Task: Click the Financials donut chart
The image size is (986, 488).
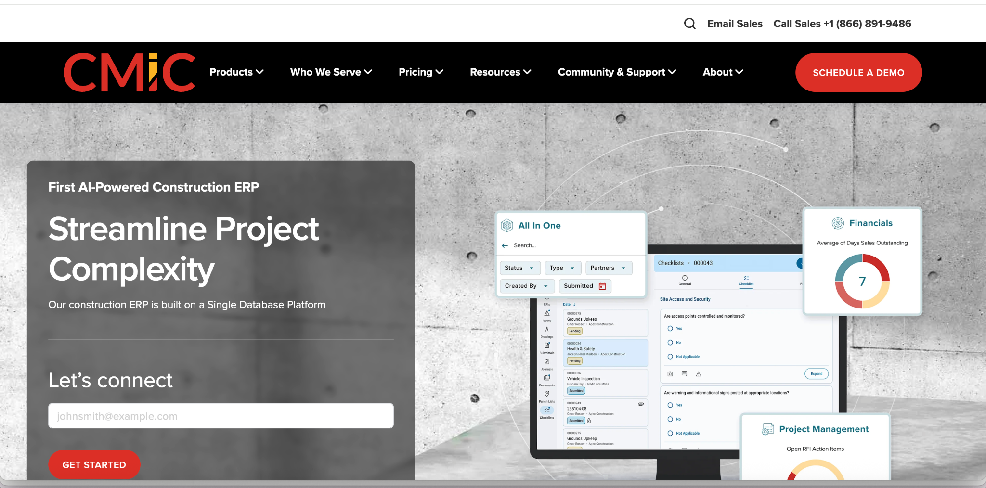Action: pyautogui.click(x=862, y=282)
